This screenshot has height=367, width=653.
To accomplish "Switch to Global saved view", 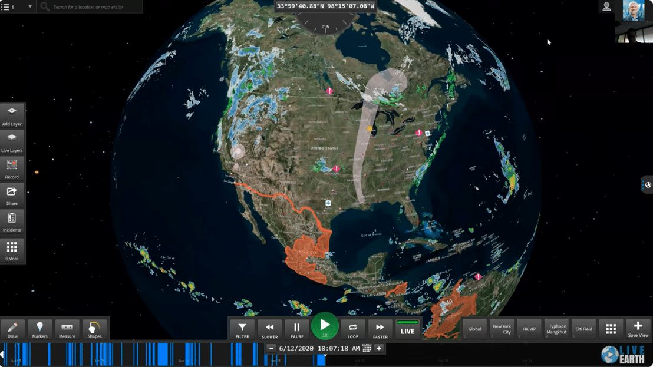I will [x=474, y=329].
